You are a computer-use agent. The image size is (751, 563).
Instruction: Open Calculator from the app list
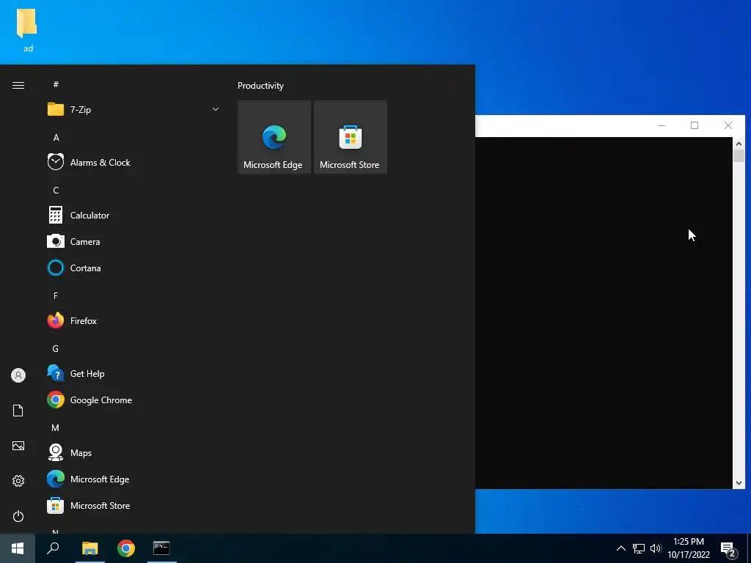[x=133, y=215]
